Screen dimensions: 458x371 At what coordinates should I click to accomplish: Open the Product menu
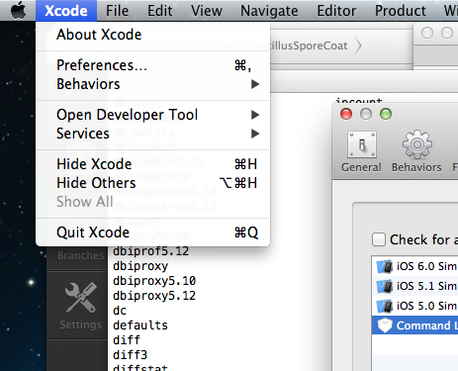click(401, 11)
